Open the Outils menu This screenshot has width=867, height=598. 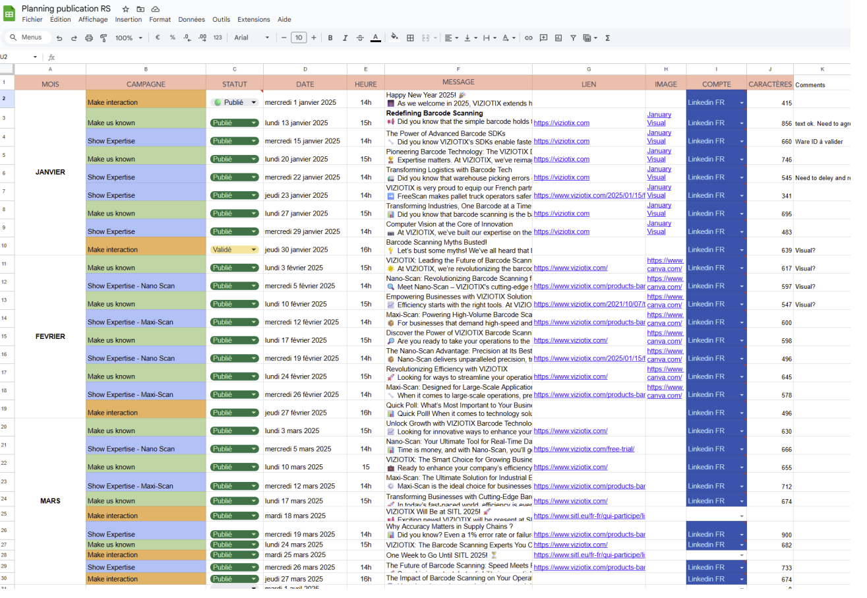click(222, 20)
